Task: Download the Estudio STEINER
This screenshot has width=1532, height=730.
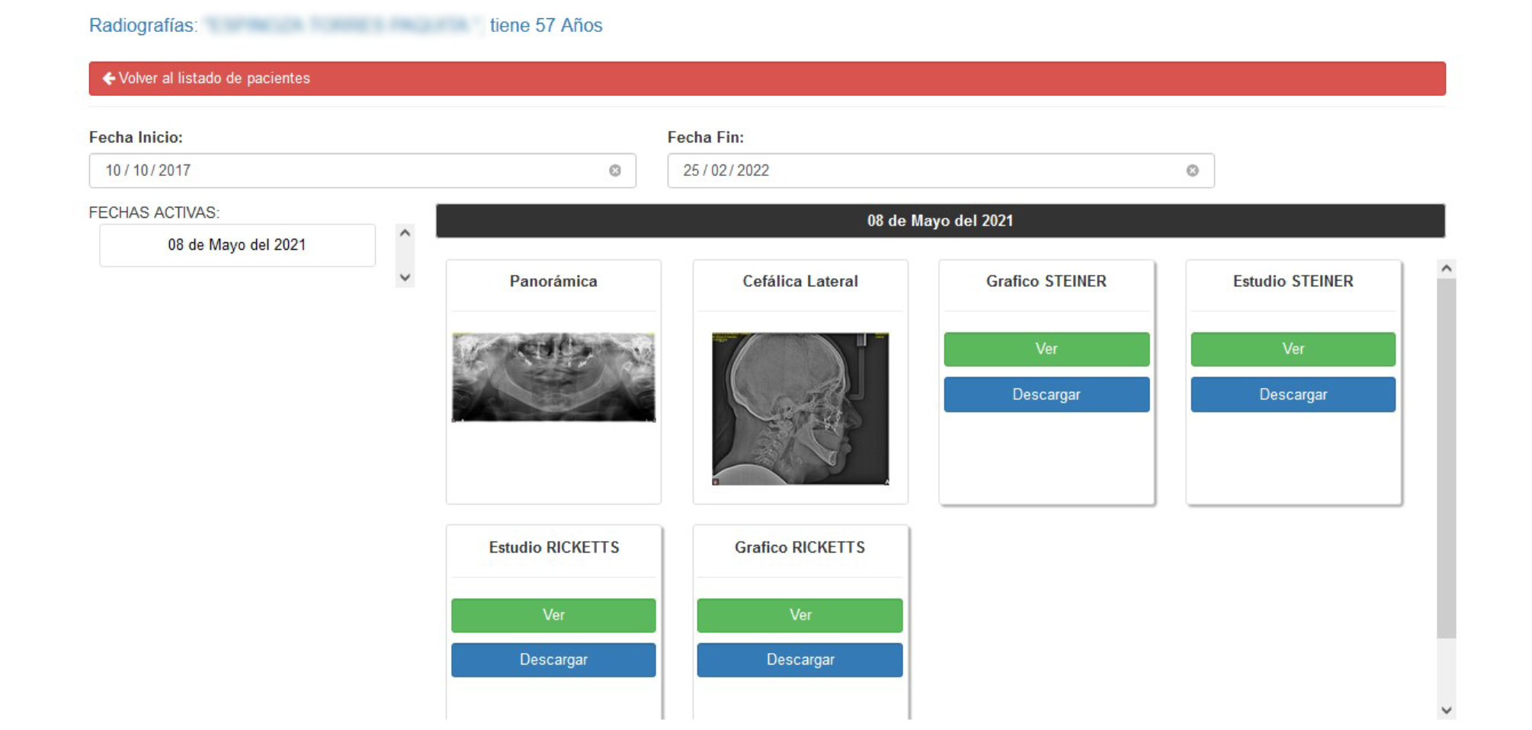Action: point(1293,394)
